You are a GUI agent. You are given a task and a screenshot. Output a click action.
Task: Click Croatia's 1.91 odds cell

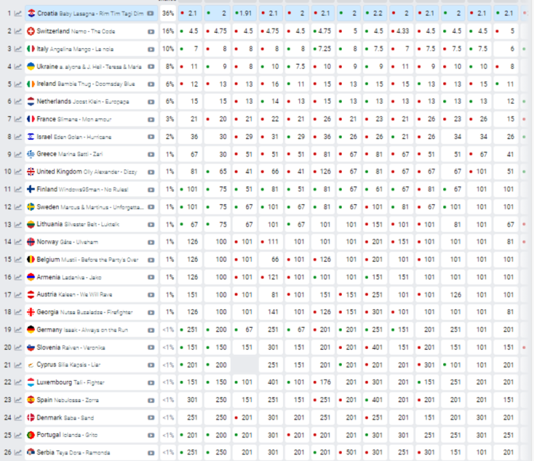pos(244,13)
